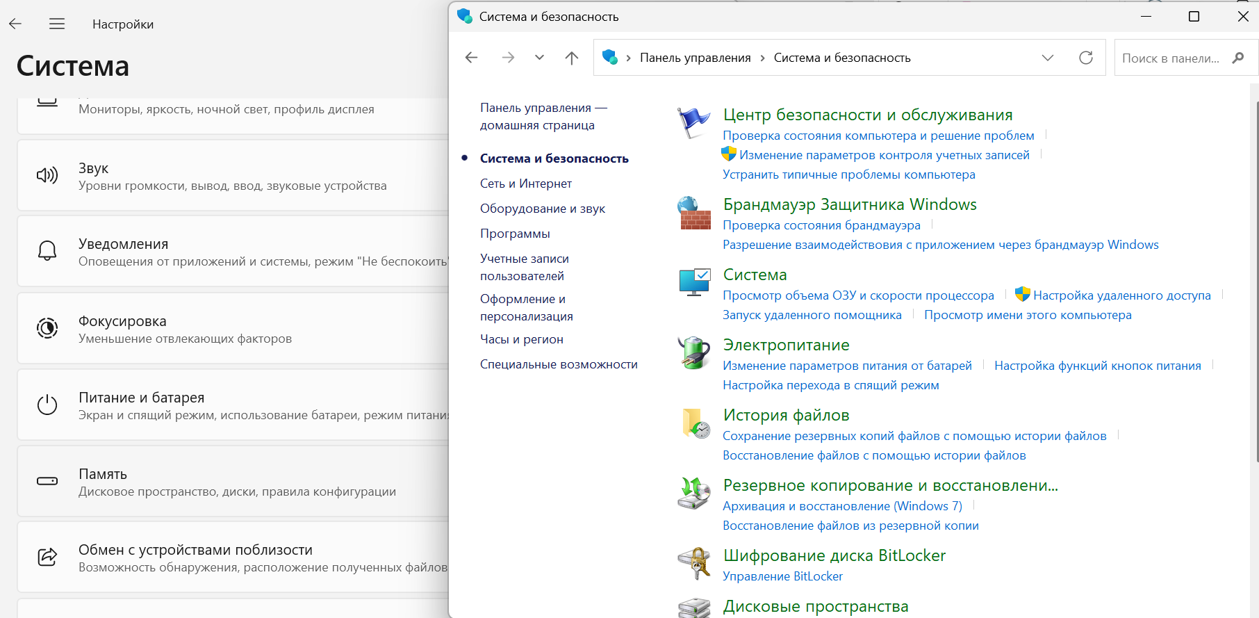Select 'Часы и регион' category
Screen dimensions: 1259x618
(x=522, y=339)
